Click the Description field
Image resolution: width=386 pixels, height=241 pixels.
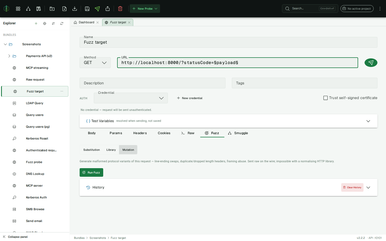point(153,83)
